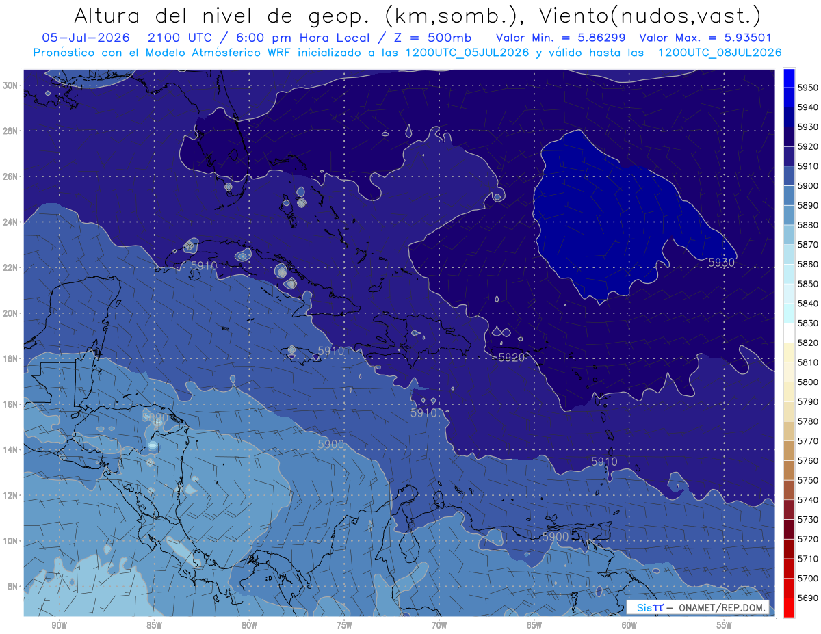Click the '5860' color scale label
Viewport: 821px width, 634px height.
coord(808,264)
